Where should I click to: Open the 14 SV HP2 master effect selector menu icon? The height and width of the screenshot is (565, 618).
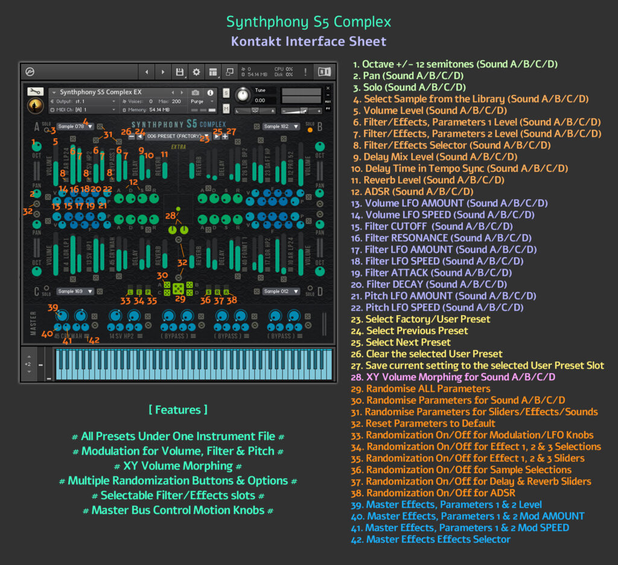[140, 336]
